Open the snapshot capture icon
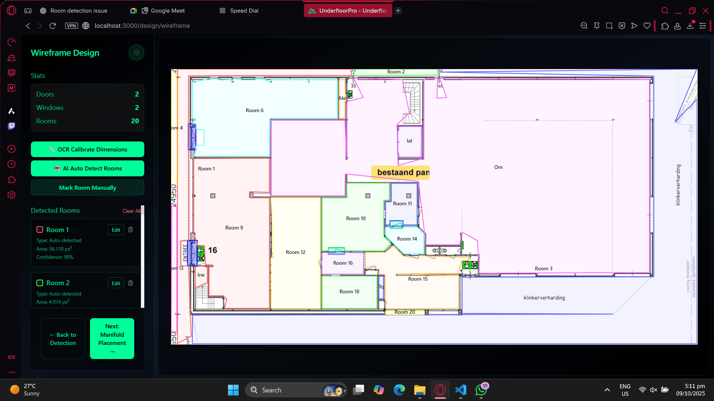 click(x=609, y=26)
